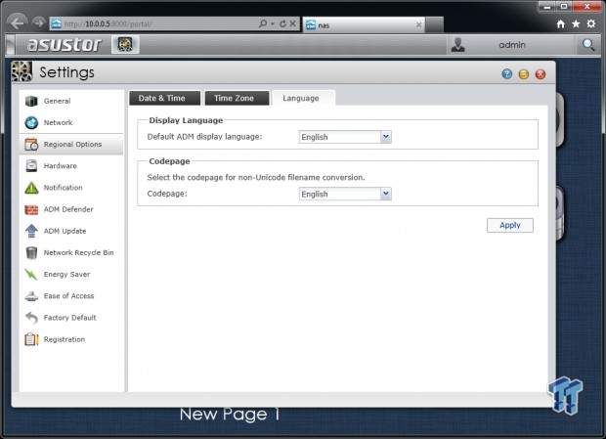This screenshot has width=606, height=439.
Task: Click the browser forward arrow button
Action: click(x=38, y=23)
